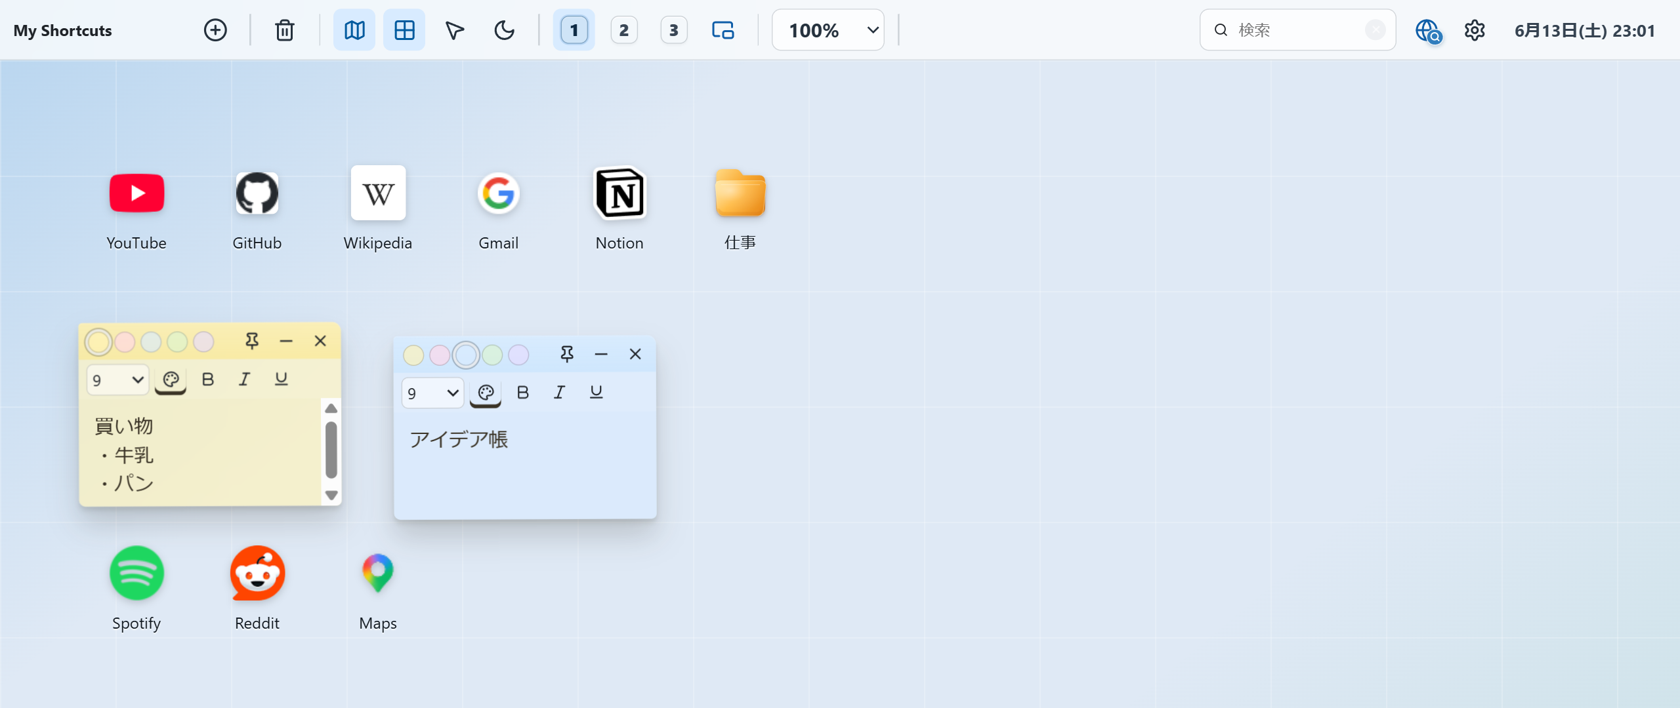Toggle italic on the 買い物 note
Image resolution: width=1680 pixels, height=708 pixels.
coord(244,380)
